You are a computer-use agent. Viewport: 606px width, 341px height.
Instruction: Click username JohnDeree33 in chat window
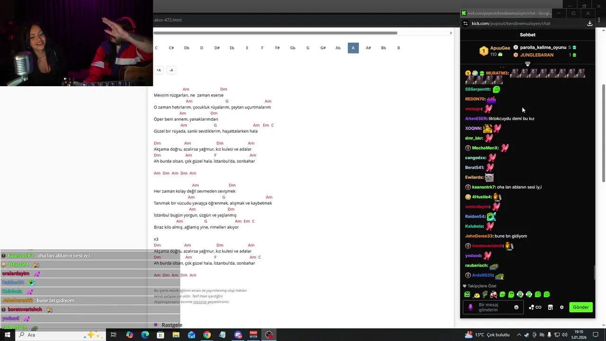tap(479, 236)
